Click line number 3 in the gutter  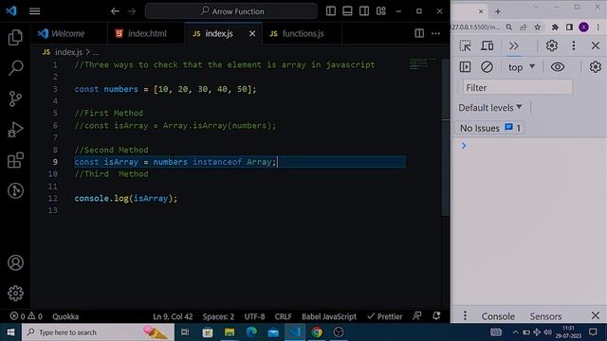click(x=55, y=89)
